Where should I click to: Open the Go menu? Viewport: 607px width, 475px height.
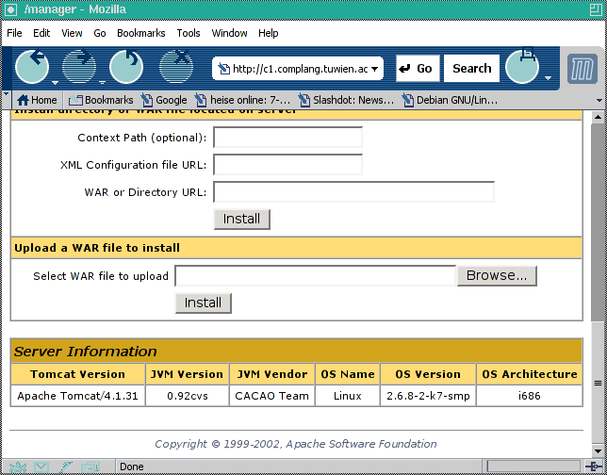coord(100,33)
